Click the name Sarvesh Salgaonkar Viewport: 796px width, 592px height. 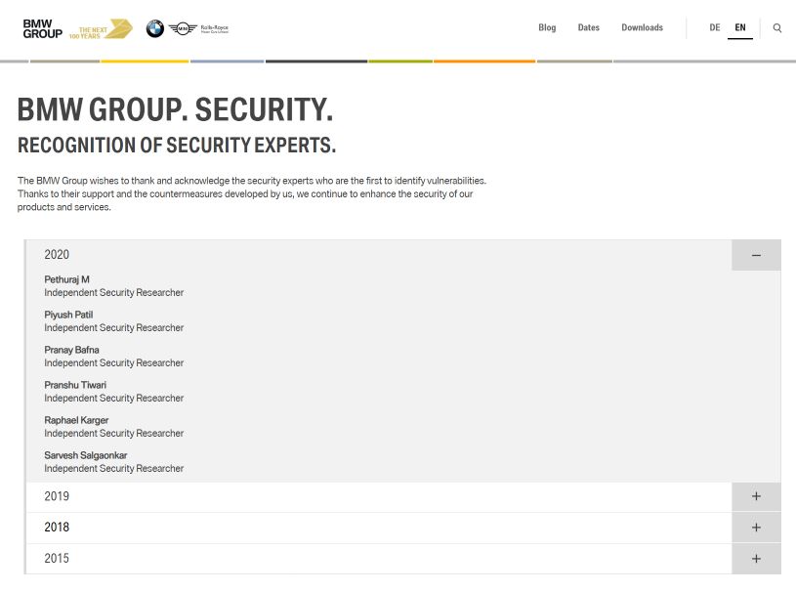point(85,455)
